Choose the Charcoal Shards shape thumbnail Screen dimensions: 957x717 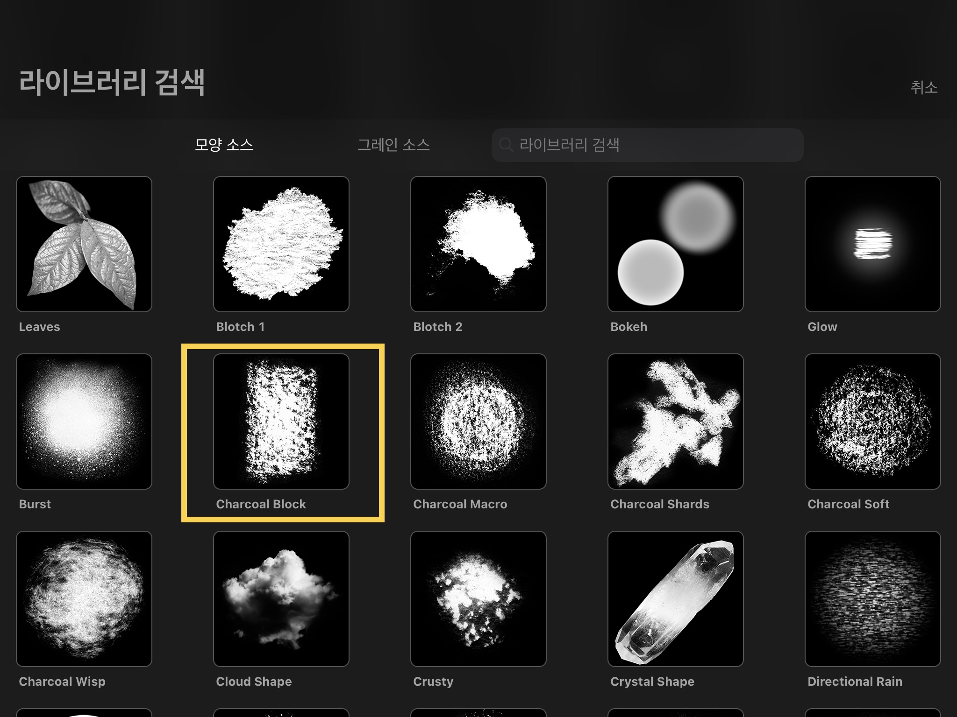tap(676, 421)
